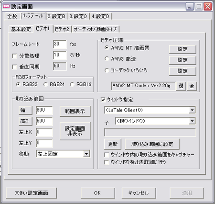Uncheck the ウインドウ指定 checkbox
Image resolution: width=215 pixels, height=204 pixels.
point(103,100)
